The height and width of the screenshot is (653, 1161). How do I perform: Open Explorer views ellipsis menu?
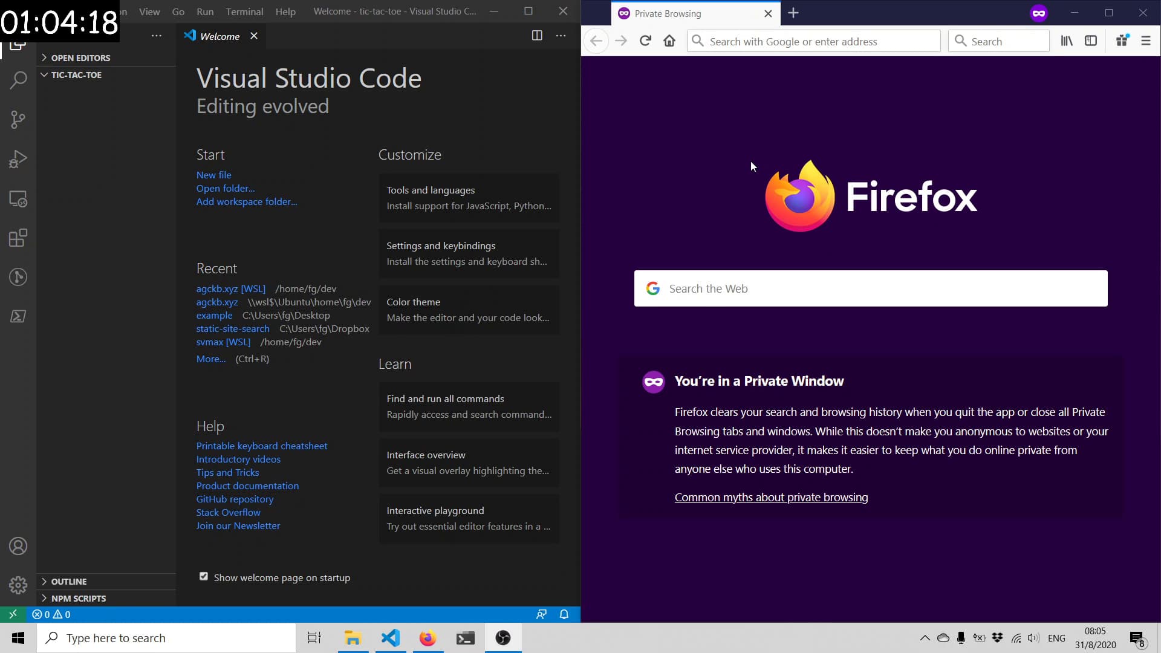157,36
